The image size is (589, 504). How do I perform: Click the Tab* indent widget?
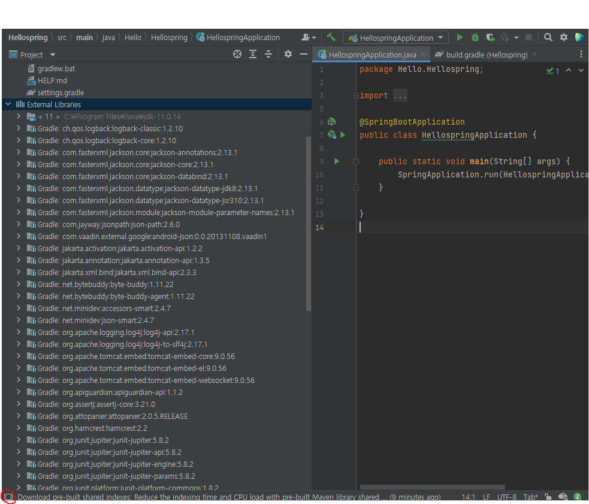pos(531,497)
